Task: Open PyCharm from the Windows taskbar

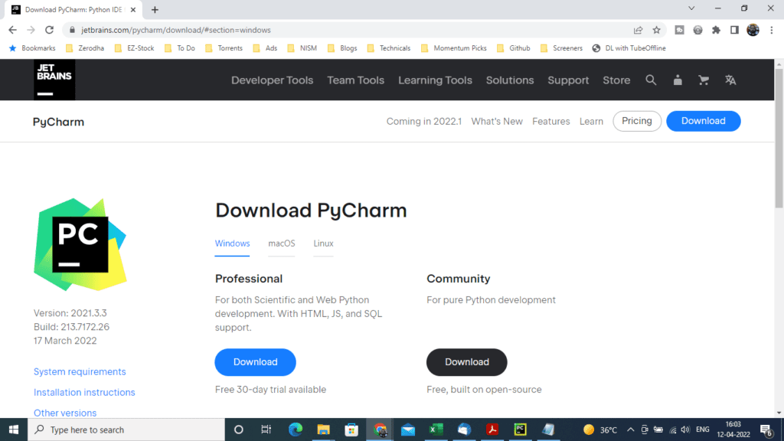Action: point(520,430)
